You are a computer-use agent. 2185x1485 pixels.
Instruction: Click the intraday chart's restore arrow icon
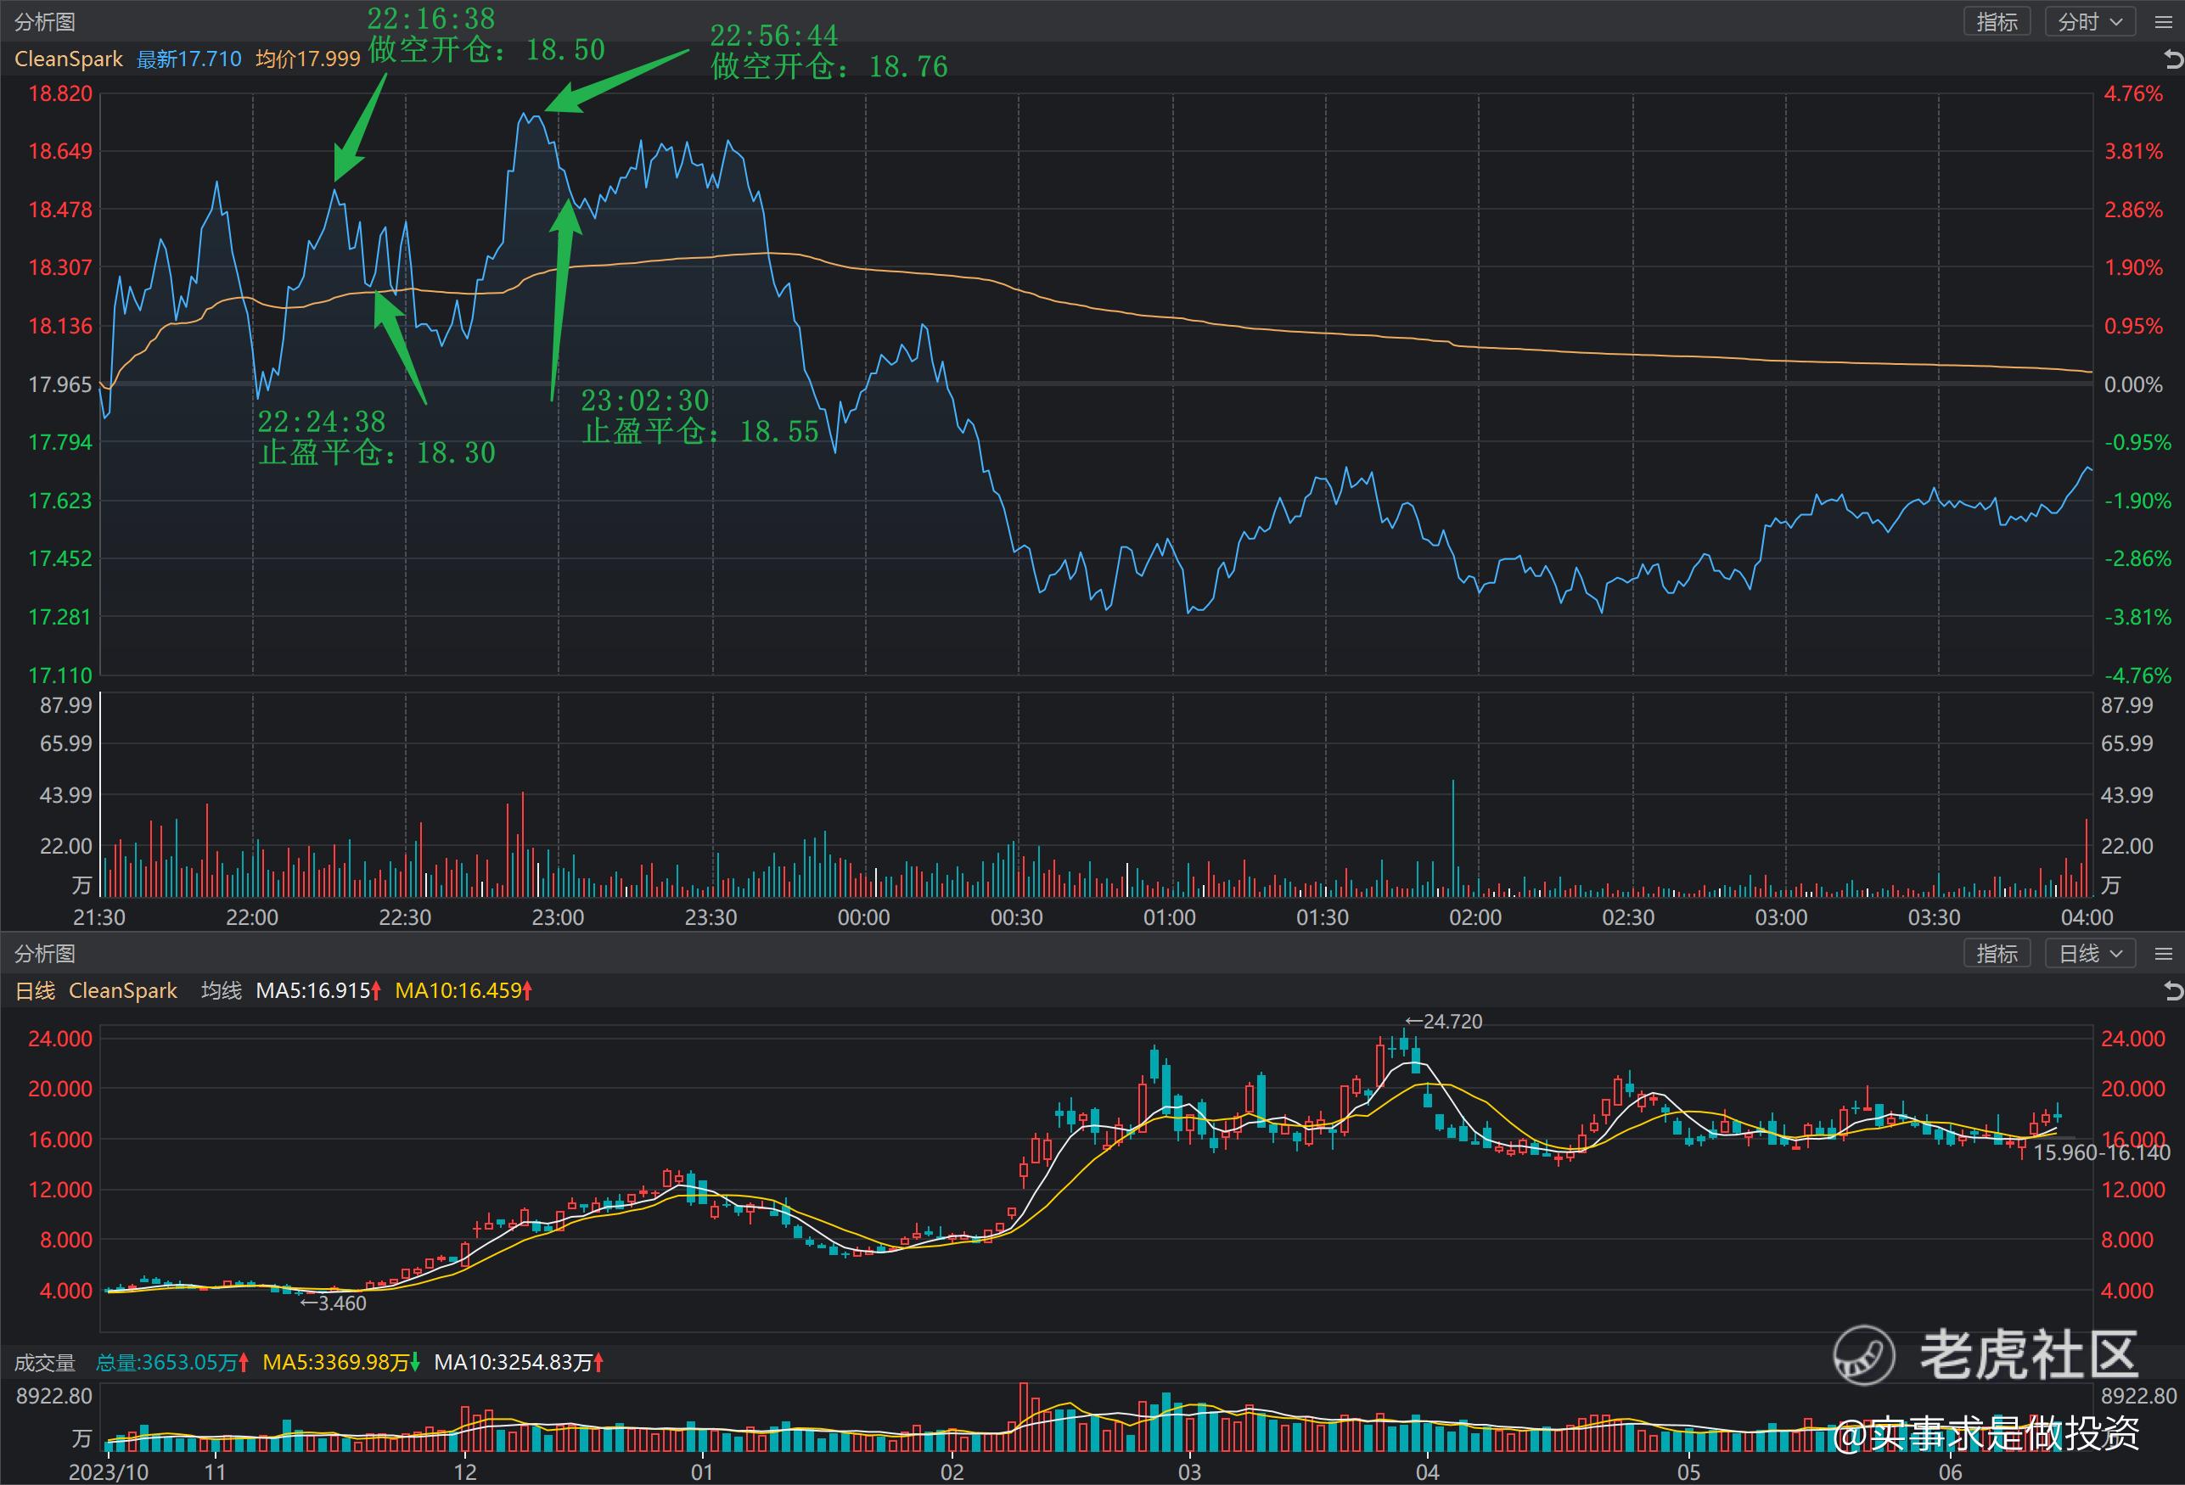(x=2174, y=60)
